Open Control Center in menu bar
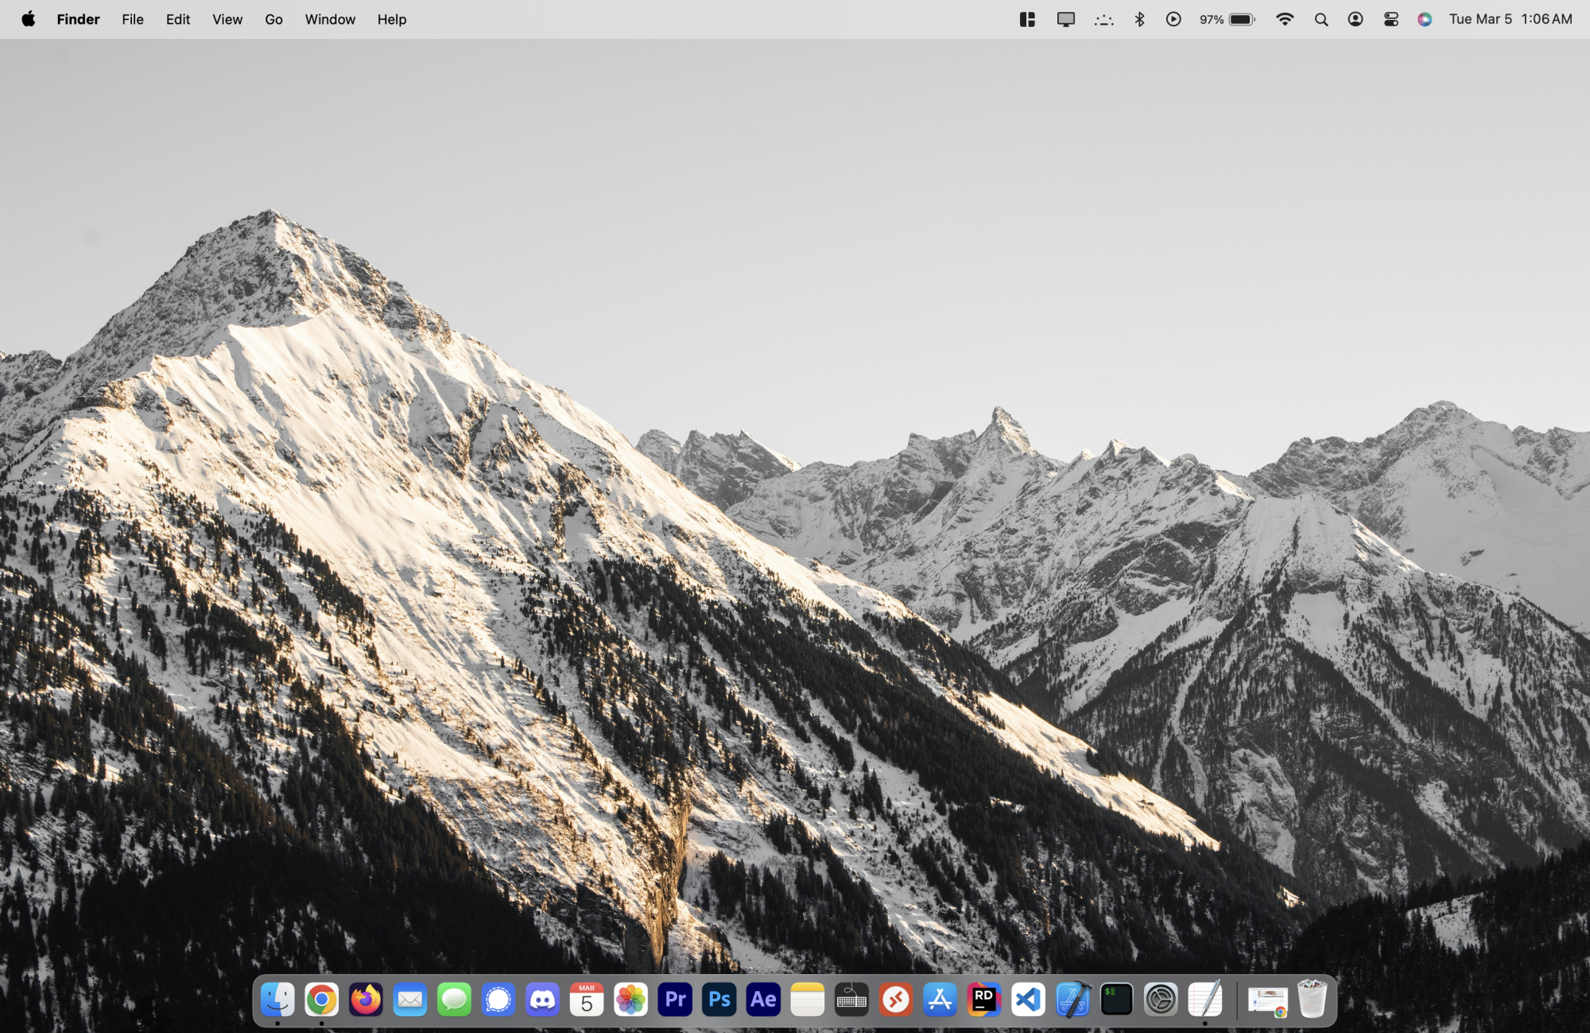1590x1033 pixels. pos(1390,19)
